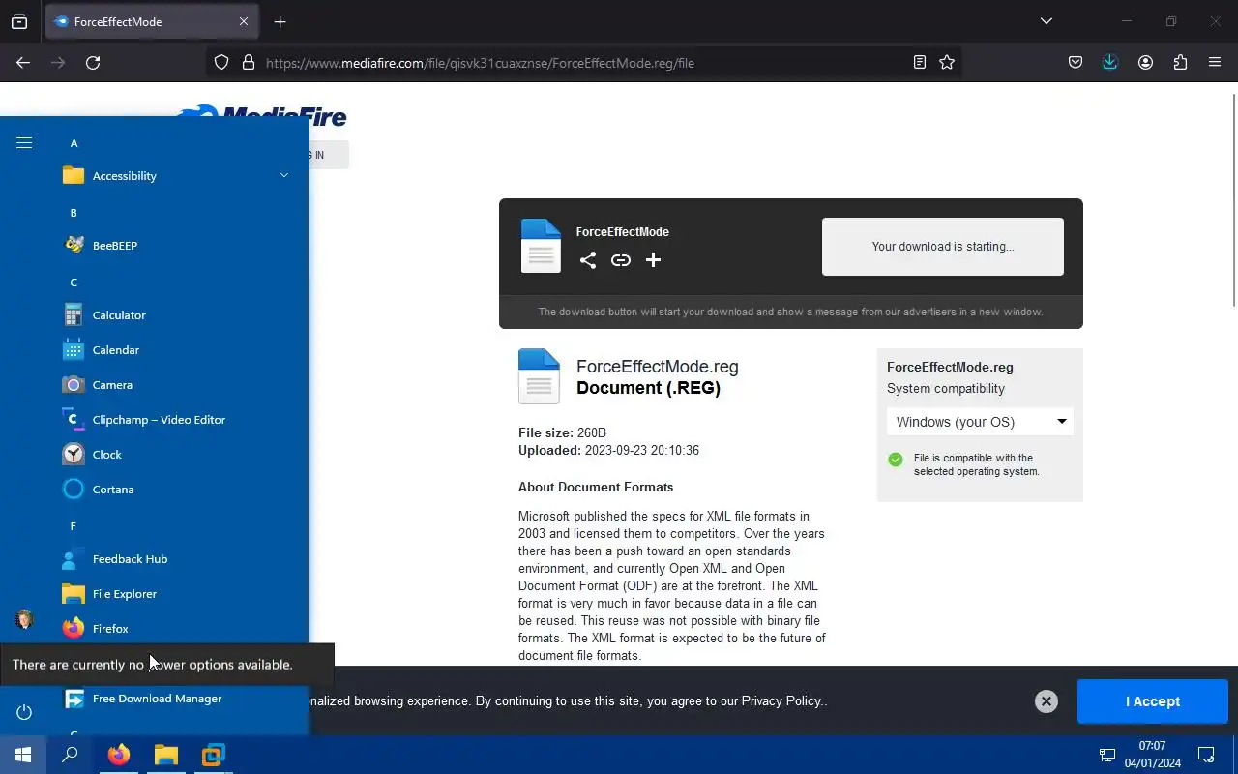Click the Windows Start button
Screen dimensions: 1238x774
coord(23,755)
